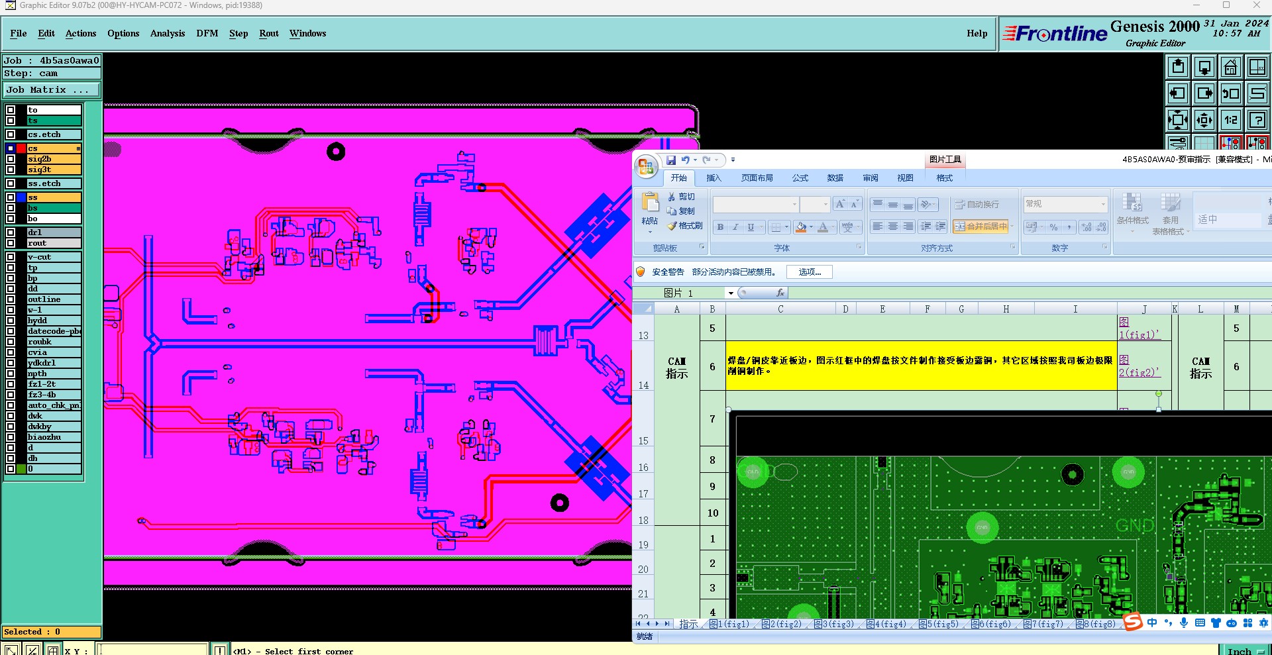The image size is (1272, 655).
Task: Open the Excel Name Box dropdown arrow
Action: pos(731,293)
